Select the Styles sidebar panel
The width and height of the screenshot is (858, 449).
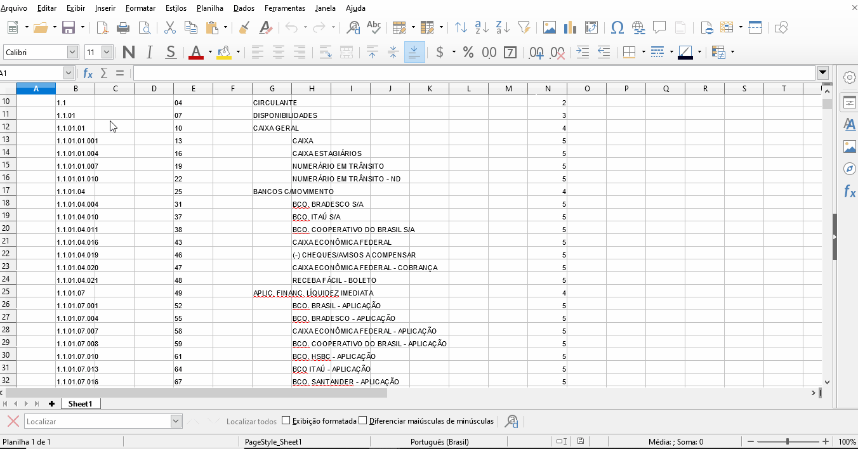pos(850,124)
